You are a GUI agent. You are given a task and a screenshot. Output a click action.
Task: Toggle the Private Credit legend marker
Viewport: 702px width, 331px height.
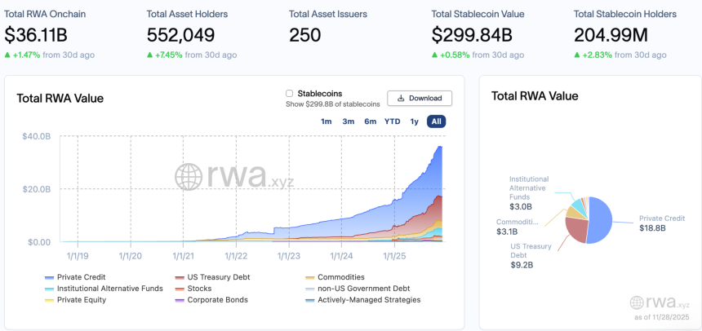50,278
